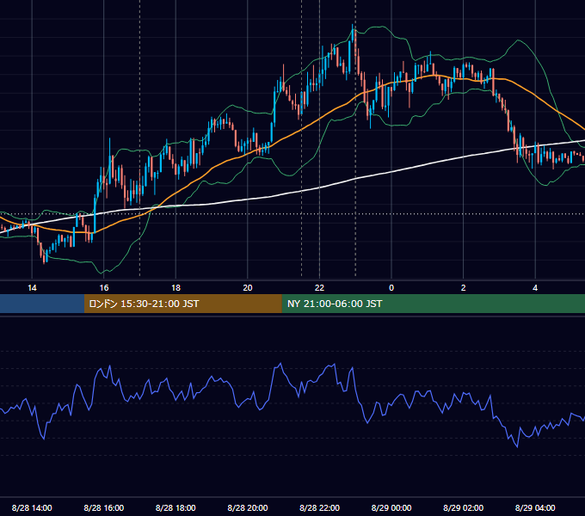
Task: Click the blue session bar before ロンドン
Action: pyautogui.click(x=42, y=304)
